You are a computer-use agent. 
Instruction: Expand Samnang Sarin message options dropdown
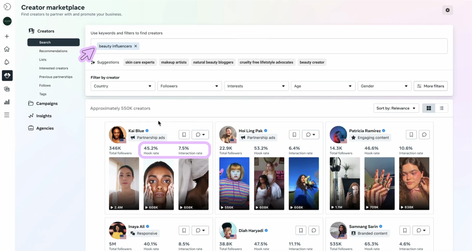(421, 230)
